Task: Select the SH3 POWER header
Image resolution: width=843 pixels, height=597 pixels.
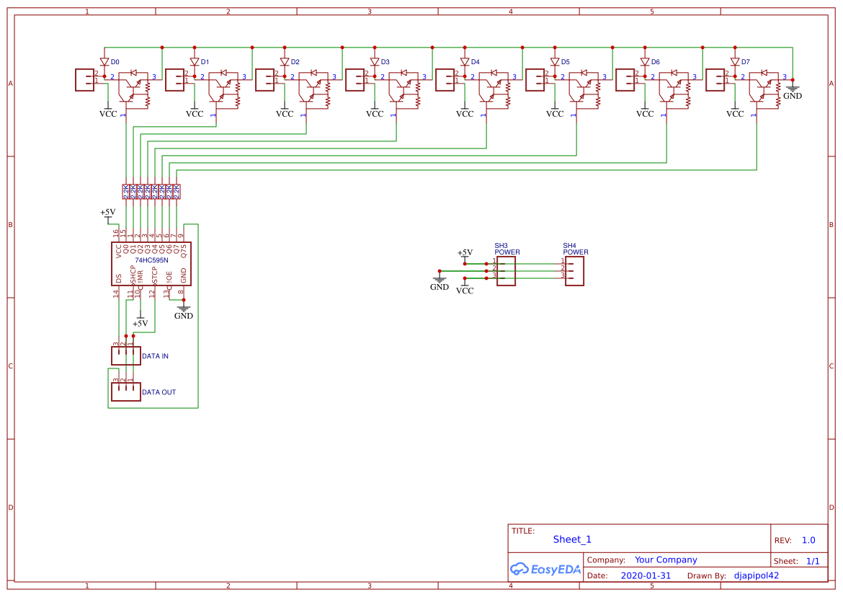Action: [505, 269]
